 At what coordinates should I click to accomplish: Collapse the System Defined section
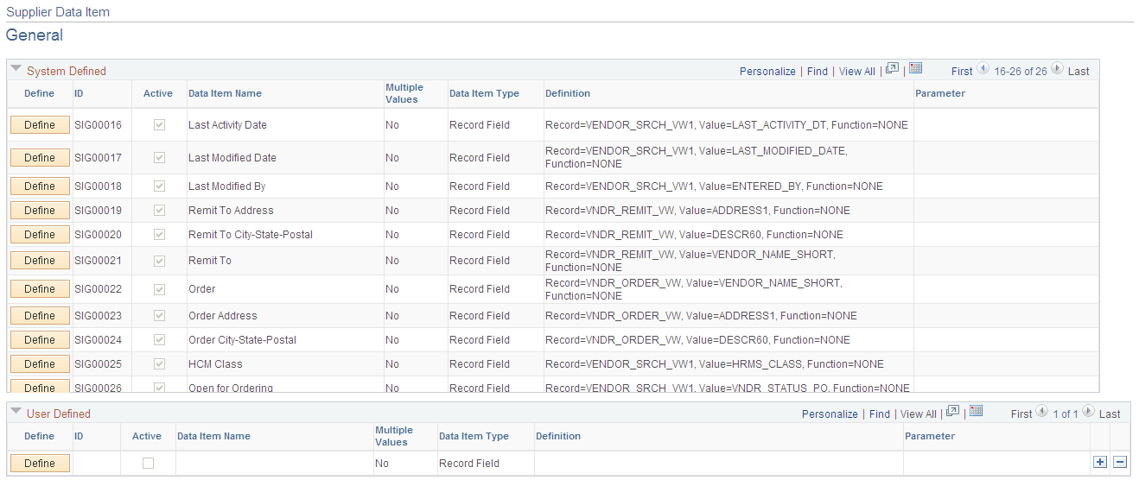(16, 69)
